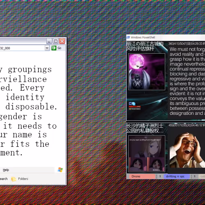Select the Drone tab

pos(142,176)
